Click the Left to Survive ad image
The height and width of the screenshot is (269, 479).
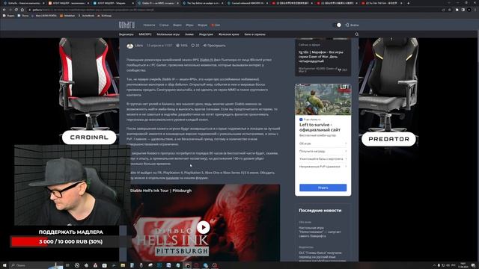[x=323, y=99]
